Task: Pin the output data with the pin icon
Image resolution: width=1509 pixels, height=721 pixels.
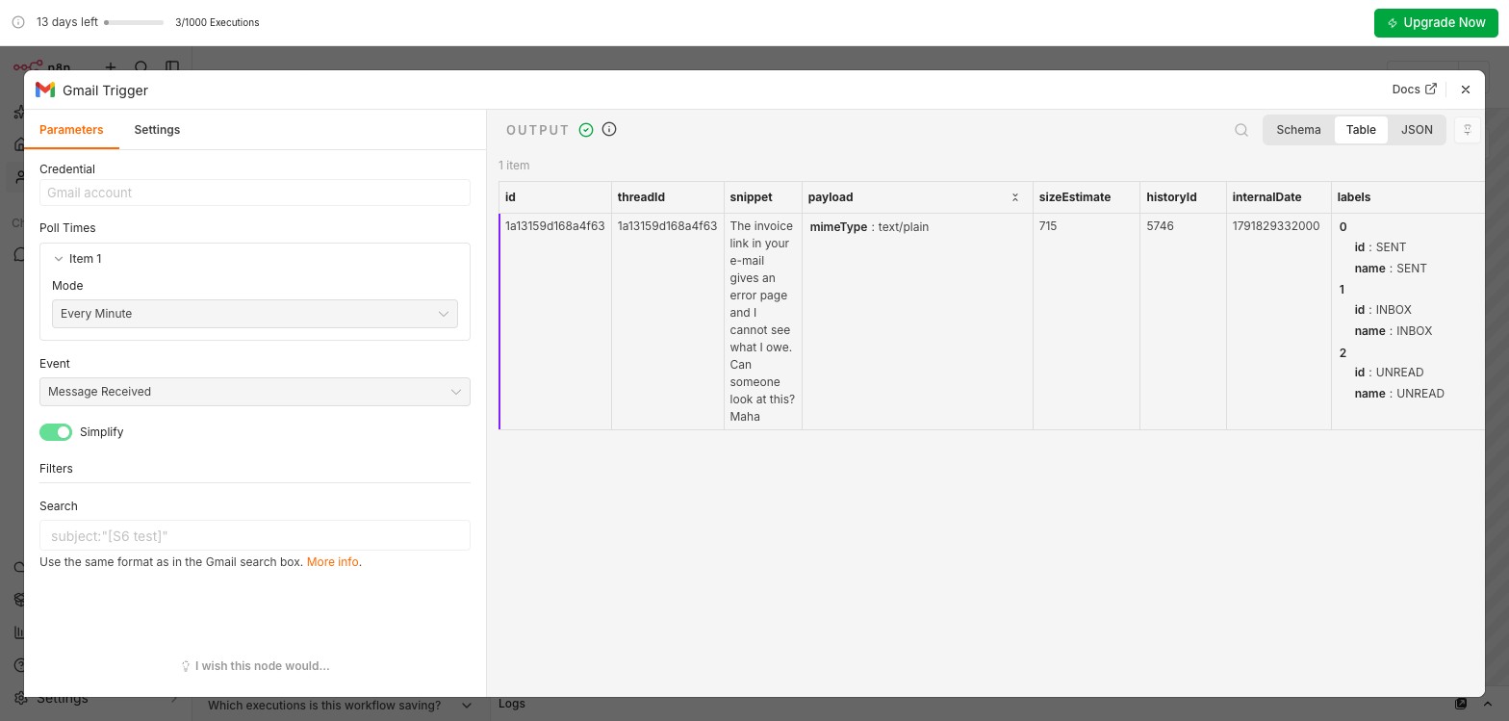Action: pos(1468,130)
